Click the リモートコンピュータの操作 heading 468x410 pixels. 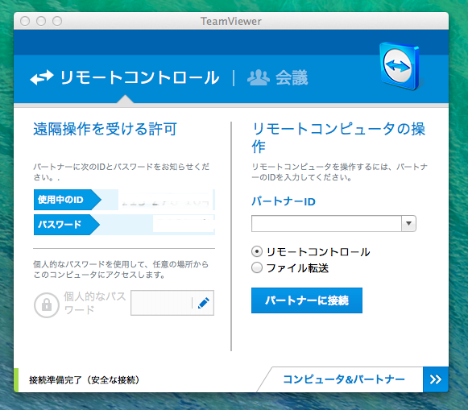[x=338, y=138]
